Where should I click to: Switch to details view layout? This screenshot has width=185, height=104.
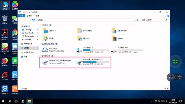click(165, 88)
